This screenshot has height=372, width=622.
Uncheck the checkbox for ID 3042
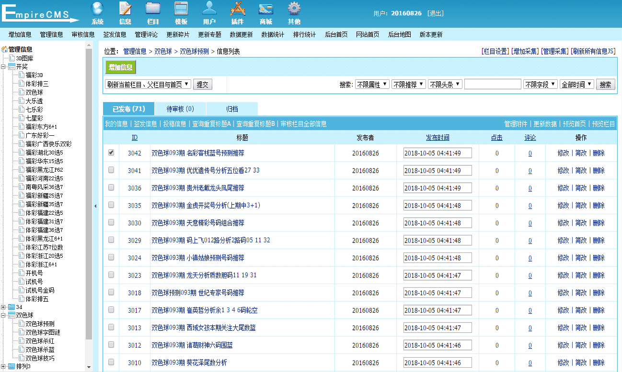[111, 153]
